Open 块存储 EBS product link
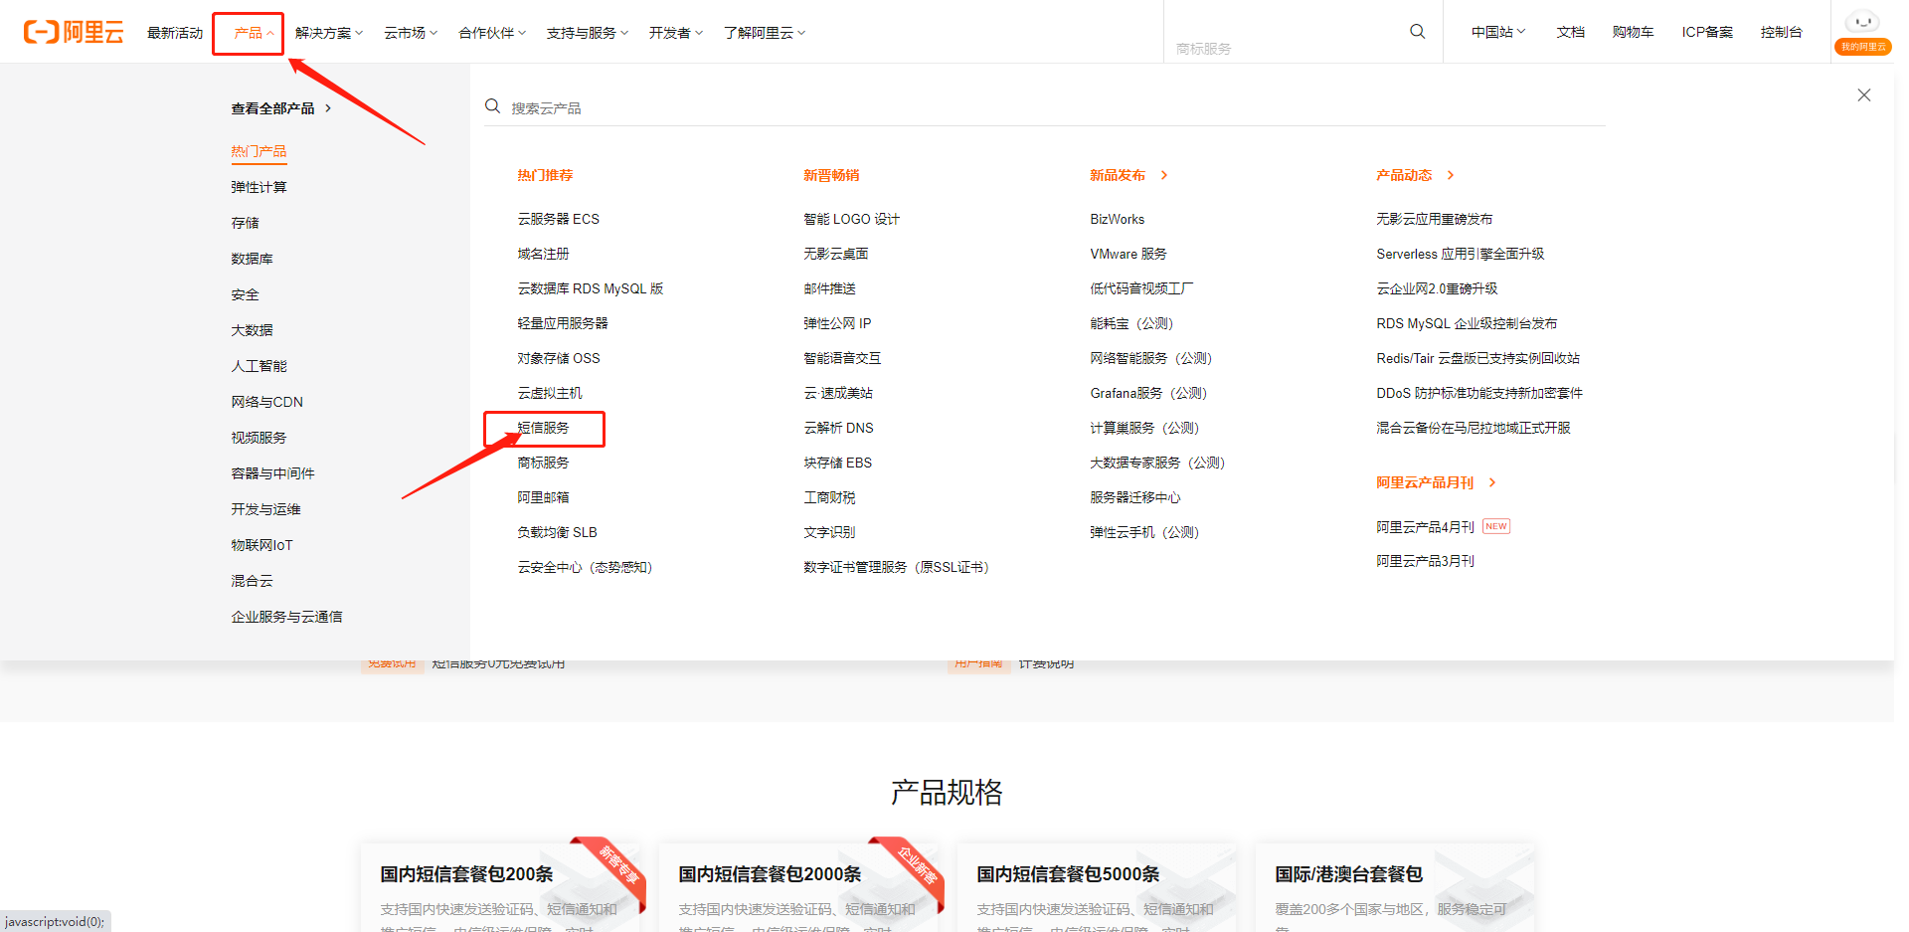Screen dimensions: 1909x932 [x=837, y=463]
